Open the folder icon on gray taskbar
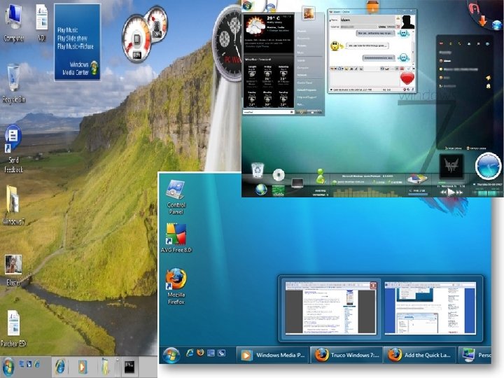Image resolution: width=504 pixels, height=378 pixels. click(x=106, y=366)
